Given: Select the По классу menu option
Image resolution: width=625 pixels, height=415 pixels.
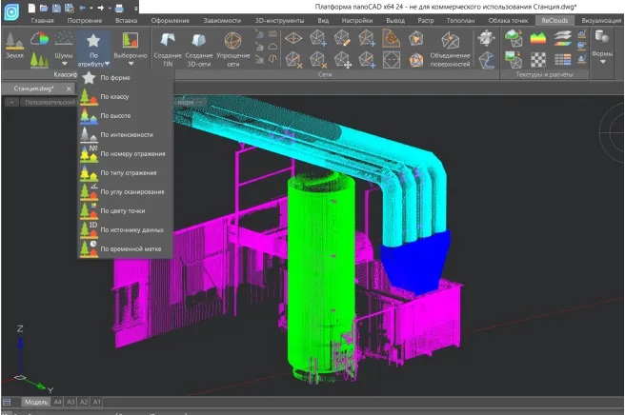Looking at the screenshot, I should (x=114, y=97).
